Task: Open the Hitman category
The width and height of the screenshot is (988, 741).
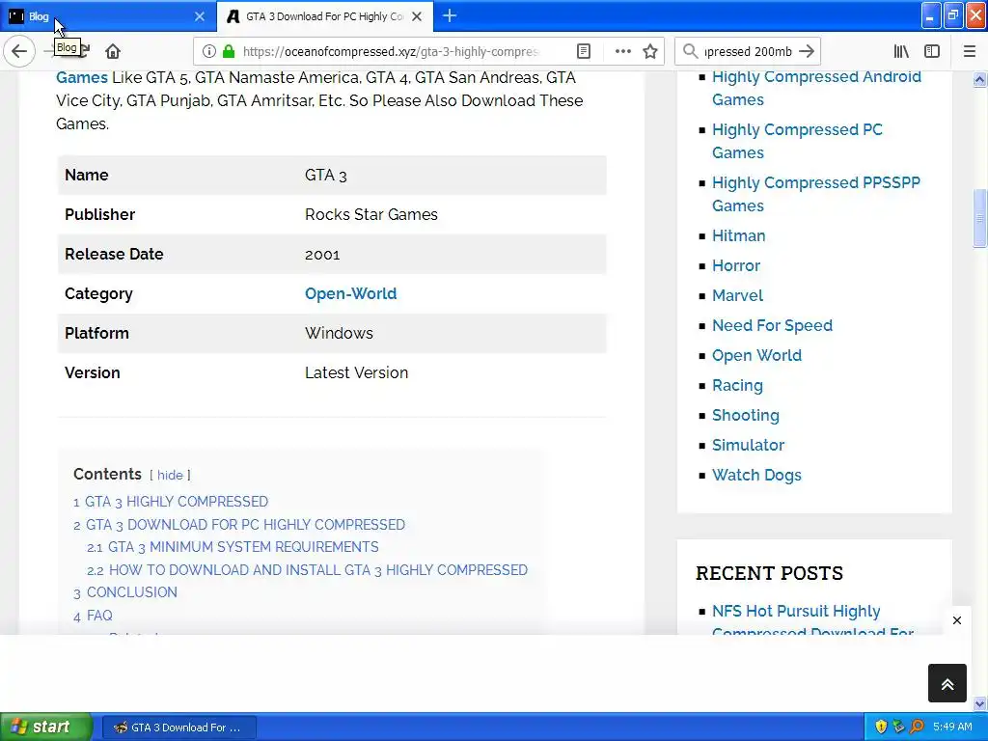Action: point(738,235)
